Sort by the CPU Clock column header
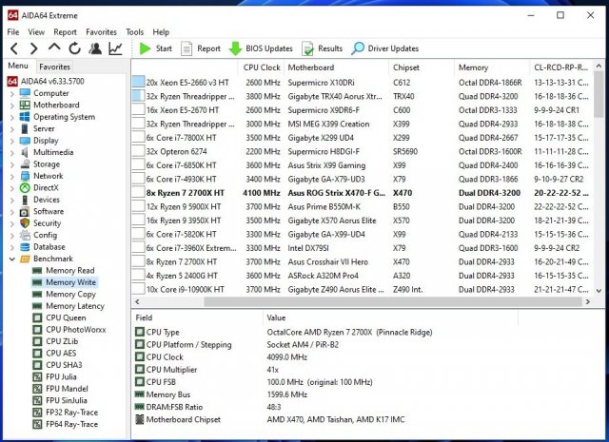The width and height of the screenshot is (609, 442). [x=262, y=67]
